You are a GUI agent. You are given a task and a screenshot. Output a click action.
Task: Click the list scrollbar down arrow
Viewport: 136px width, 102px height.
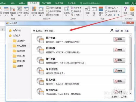[130, 94]
